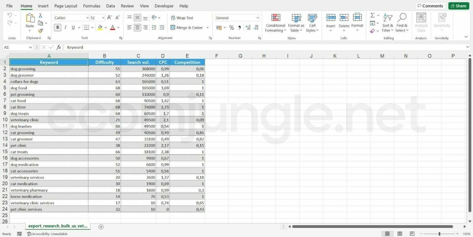Viewport: 473px width, 237px height.
Task: Open Conditional Formatting in Styles group
Action: point(276,23)
